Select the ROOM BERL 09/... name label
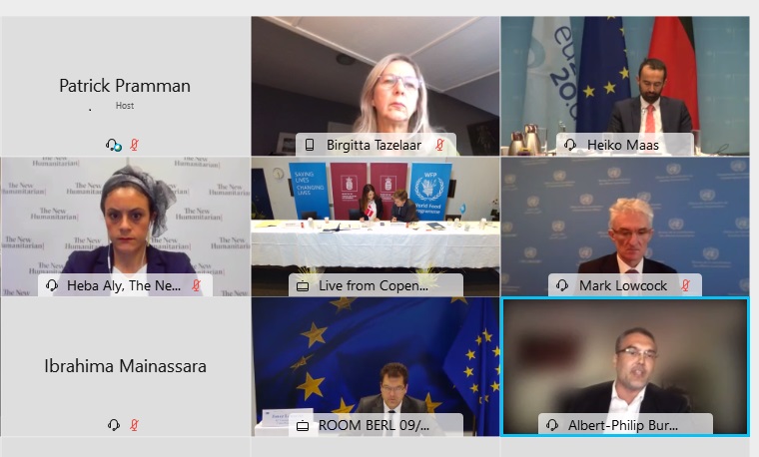This screenshot has height=457, width=759. point(374,425)
